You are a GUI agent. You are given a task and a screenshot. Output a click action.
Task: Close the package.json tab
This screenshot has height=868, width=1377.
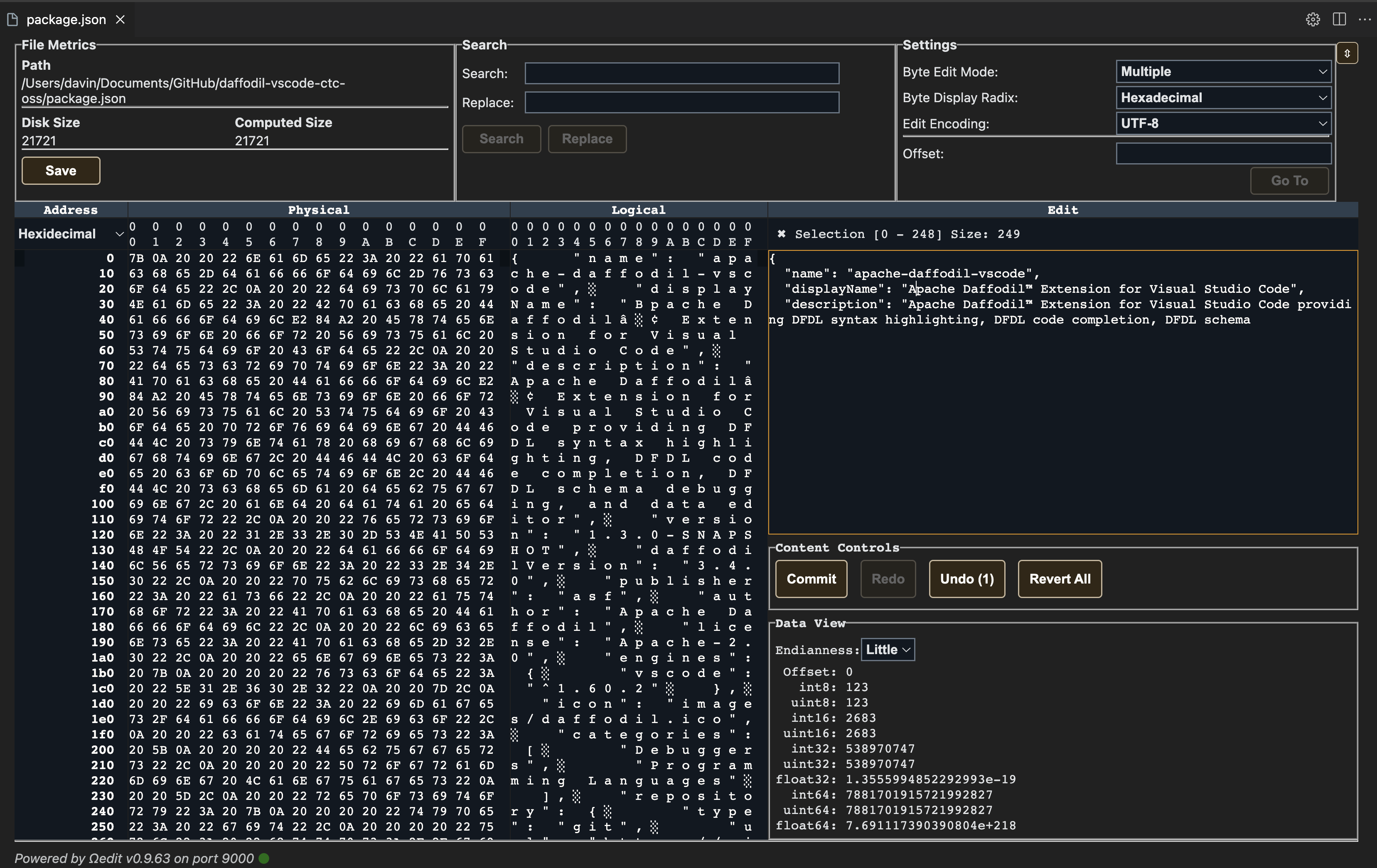[x=120, y=20]
